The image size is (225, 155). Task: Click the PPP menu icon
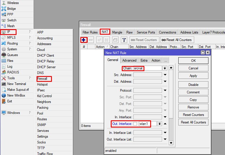pyautogui.click(x=4, y=14)
